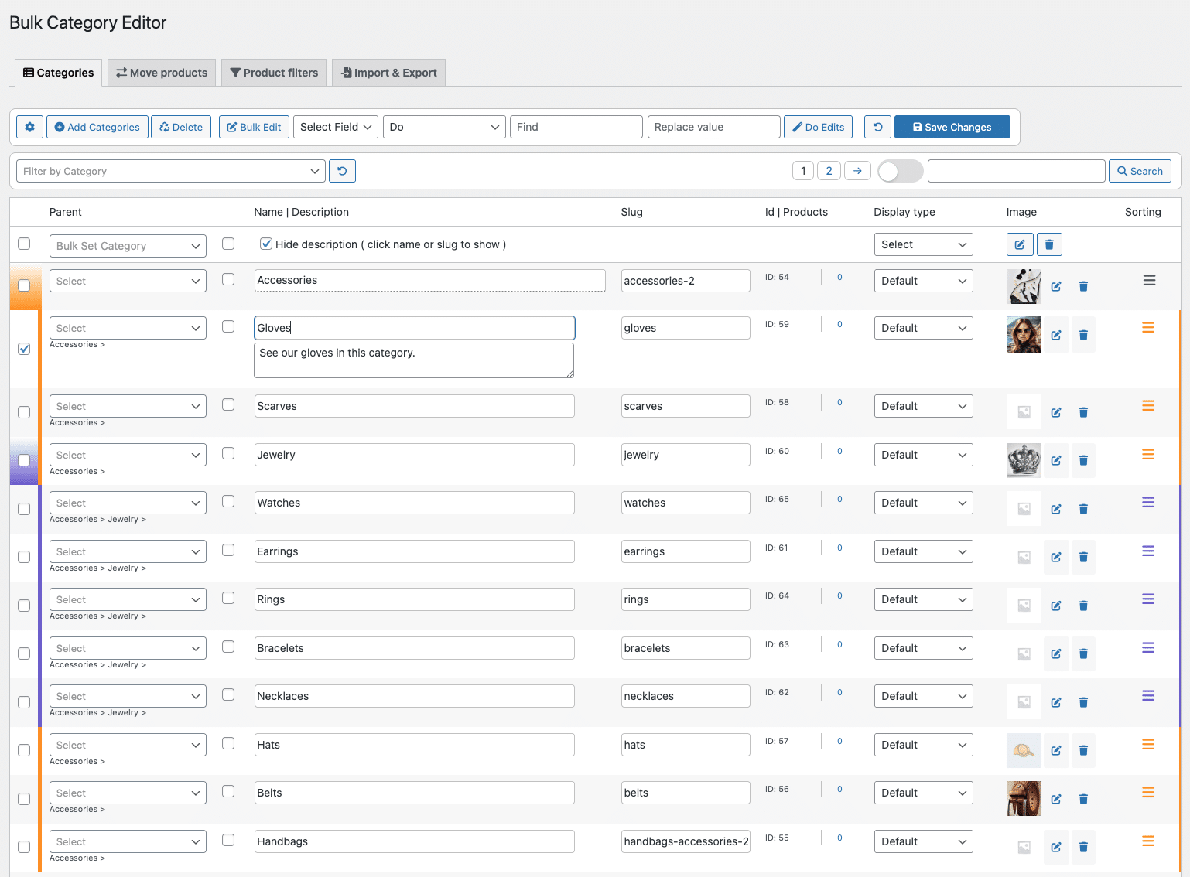Screen dimensions: 1190x877
Task: Open the Import & Export tab
Action: point(388,73)
